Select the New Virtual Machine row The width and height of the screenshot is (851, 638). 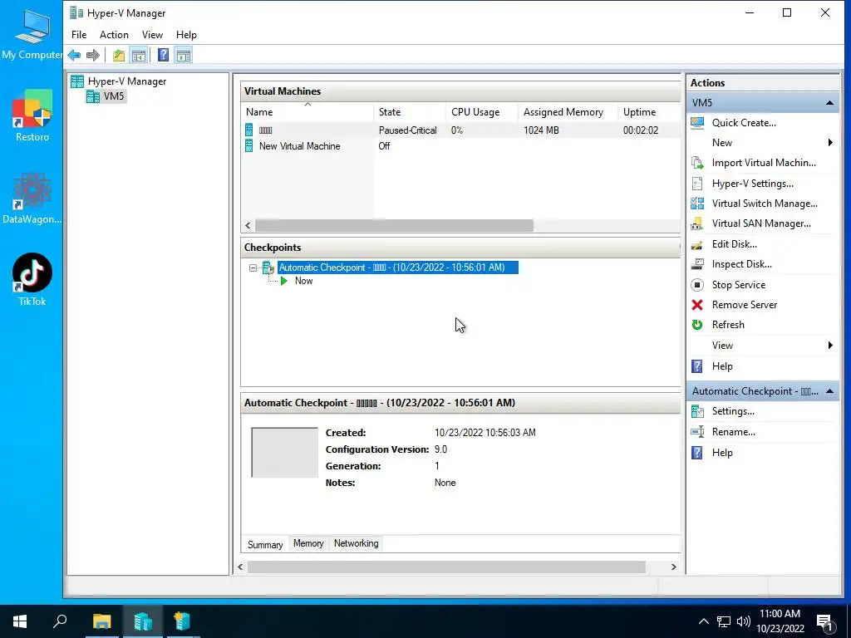(x=460, y=146)
